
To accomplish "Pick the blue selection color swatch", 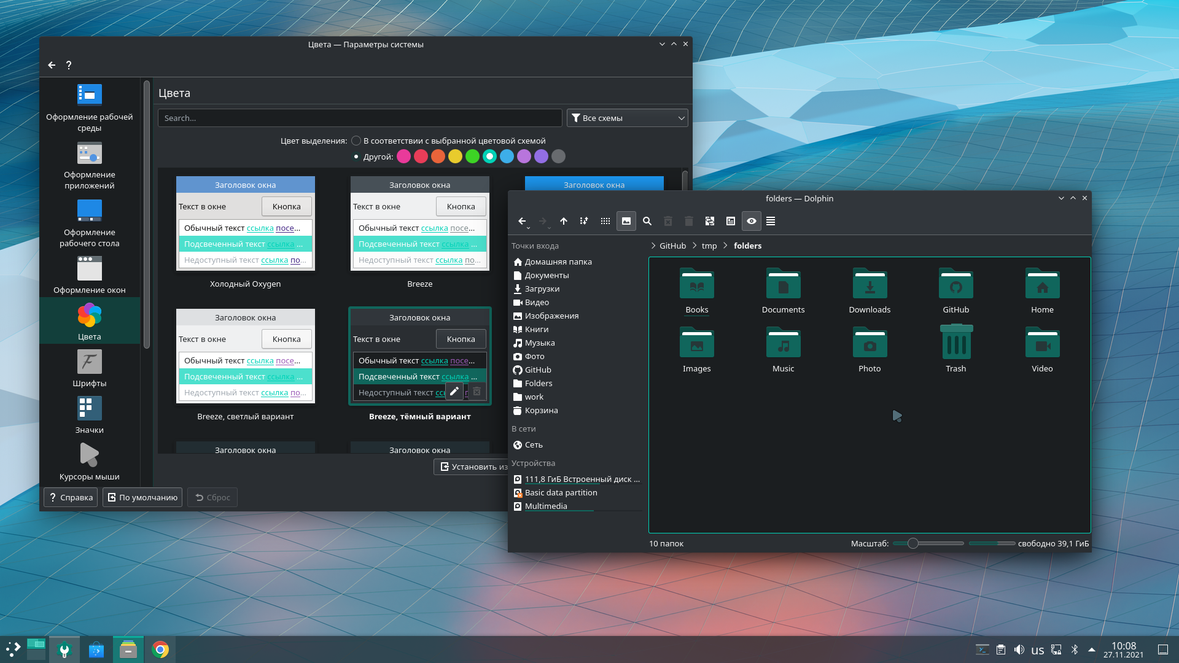I will pos(507,157).
